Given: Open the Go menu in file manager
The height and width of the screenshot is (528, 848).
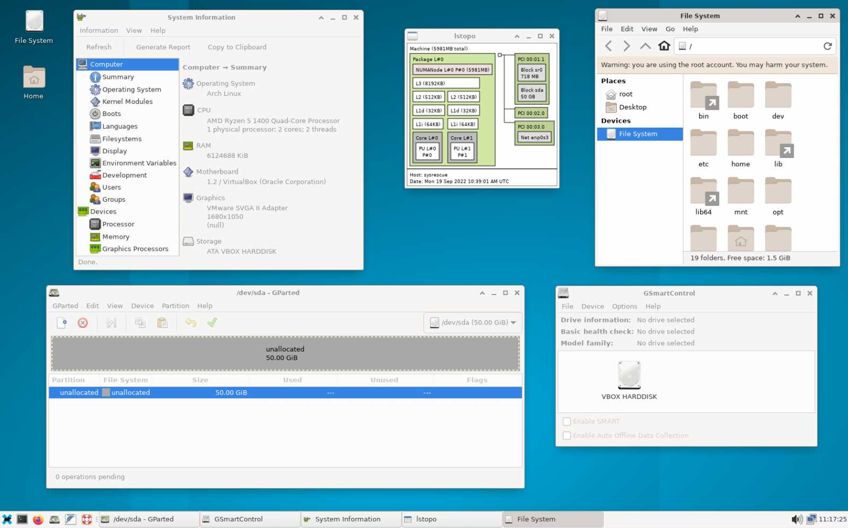Looking at the screenshot, I should 670,29.
